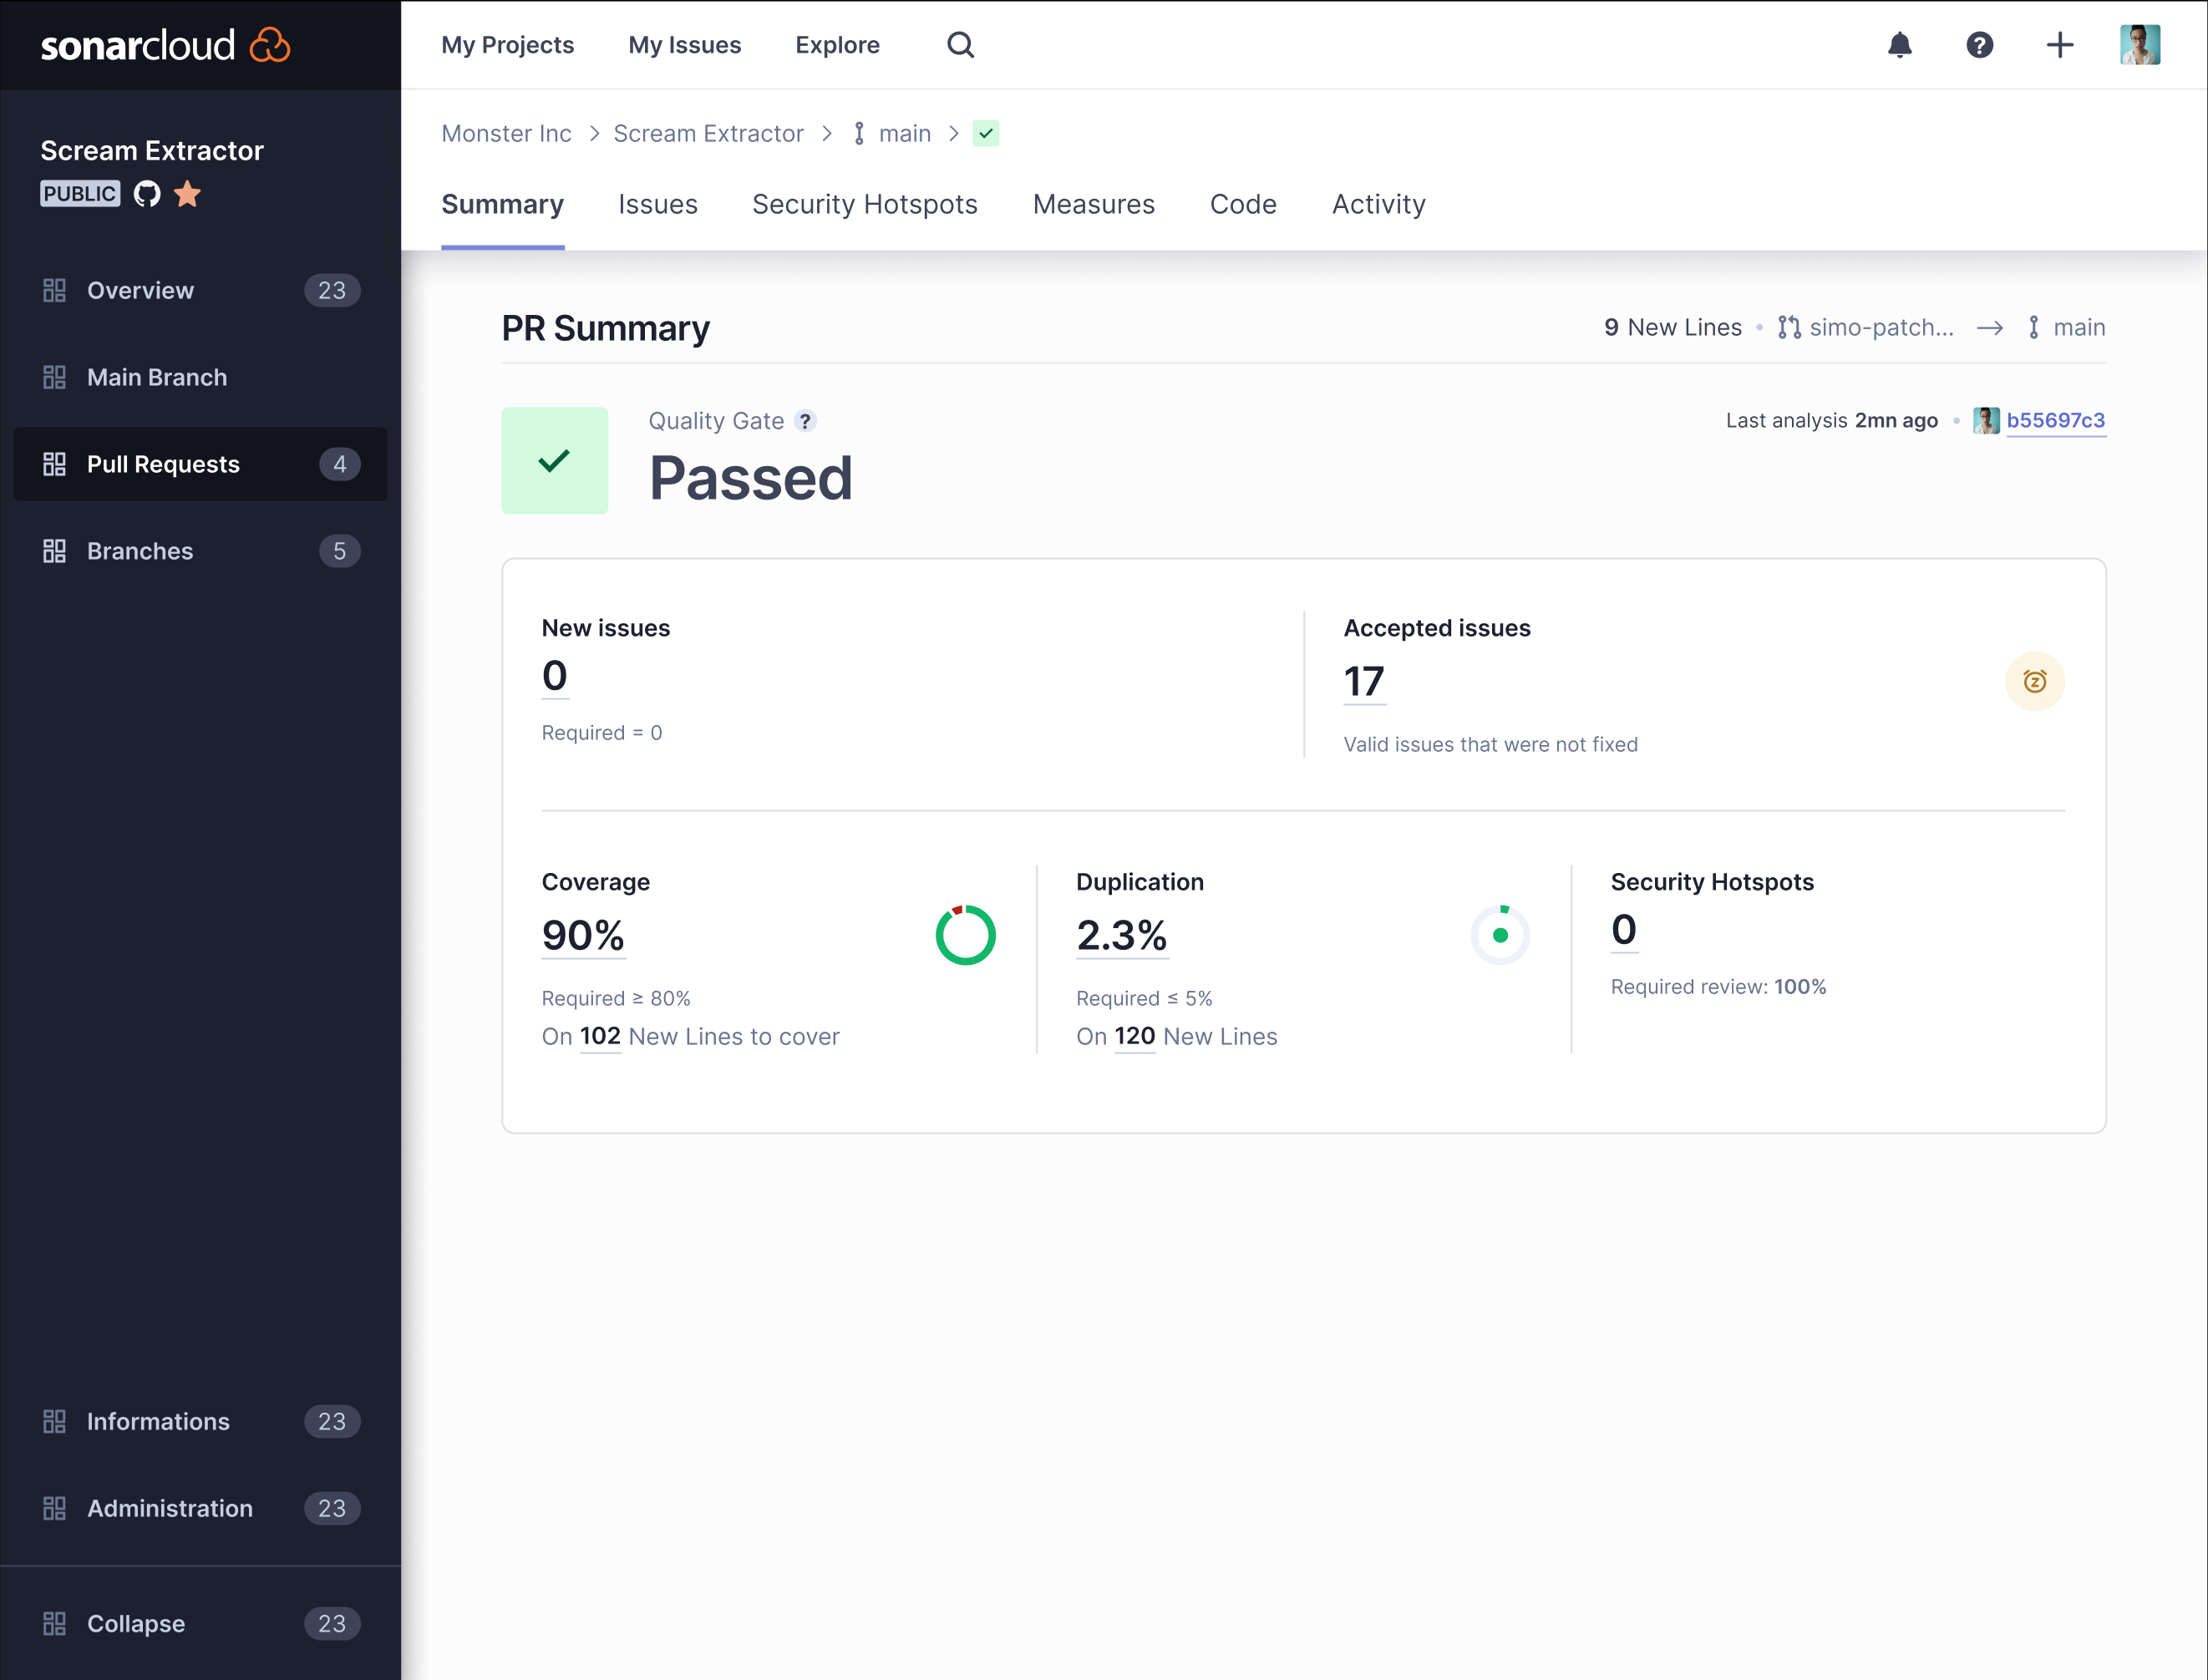Go to My Projects
This screenshot has width=2208, height=1680.
(x=507, y=45)
